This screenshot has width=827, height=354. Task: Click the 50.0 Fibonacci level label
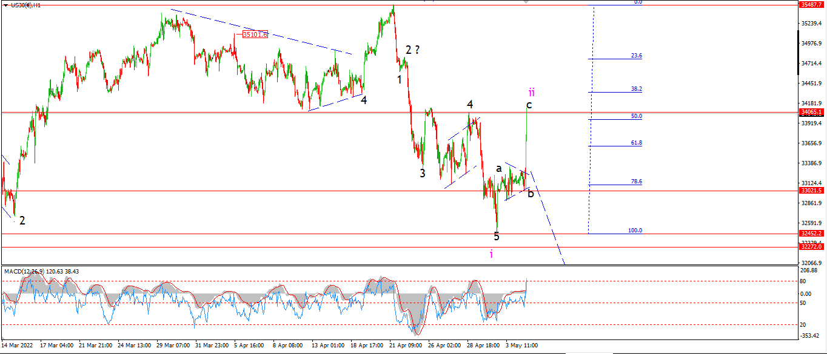tap(636, 116)
